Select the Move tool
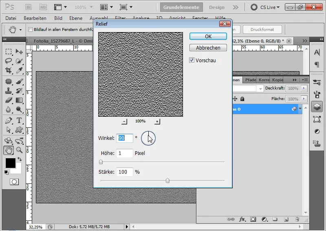 click(19, 51)
